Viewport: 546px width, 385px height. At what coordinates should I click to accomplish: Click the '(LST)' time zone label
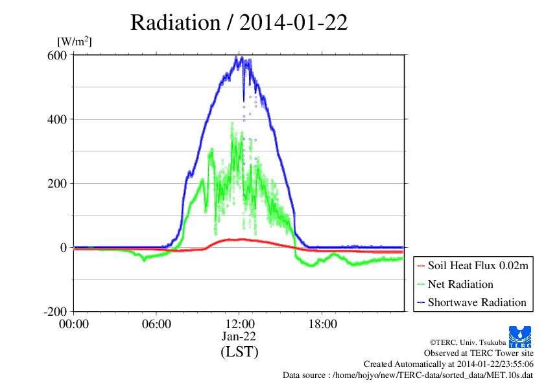[239, 351]
